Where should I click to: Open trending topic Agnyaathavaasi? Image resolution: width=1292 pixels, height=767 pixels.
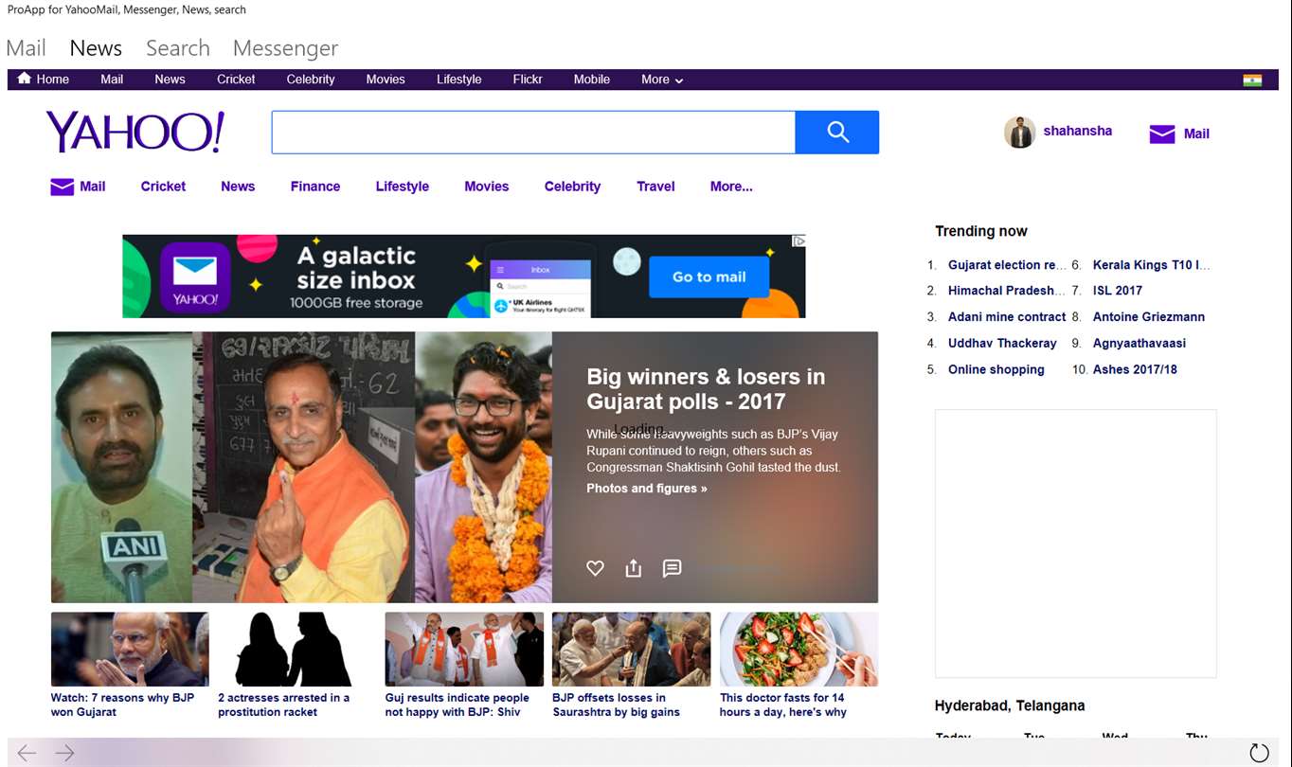point(1139,343)
